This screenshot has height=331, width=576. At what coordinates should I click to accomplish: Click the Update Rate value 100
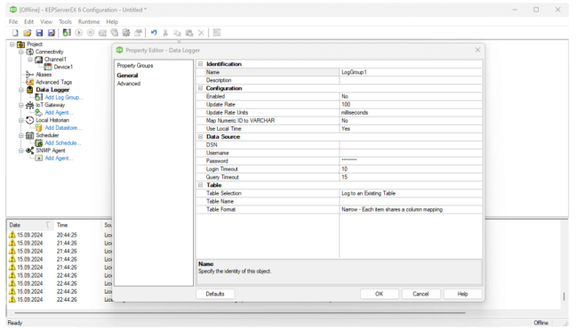[411, 104]
